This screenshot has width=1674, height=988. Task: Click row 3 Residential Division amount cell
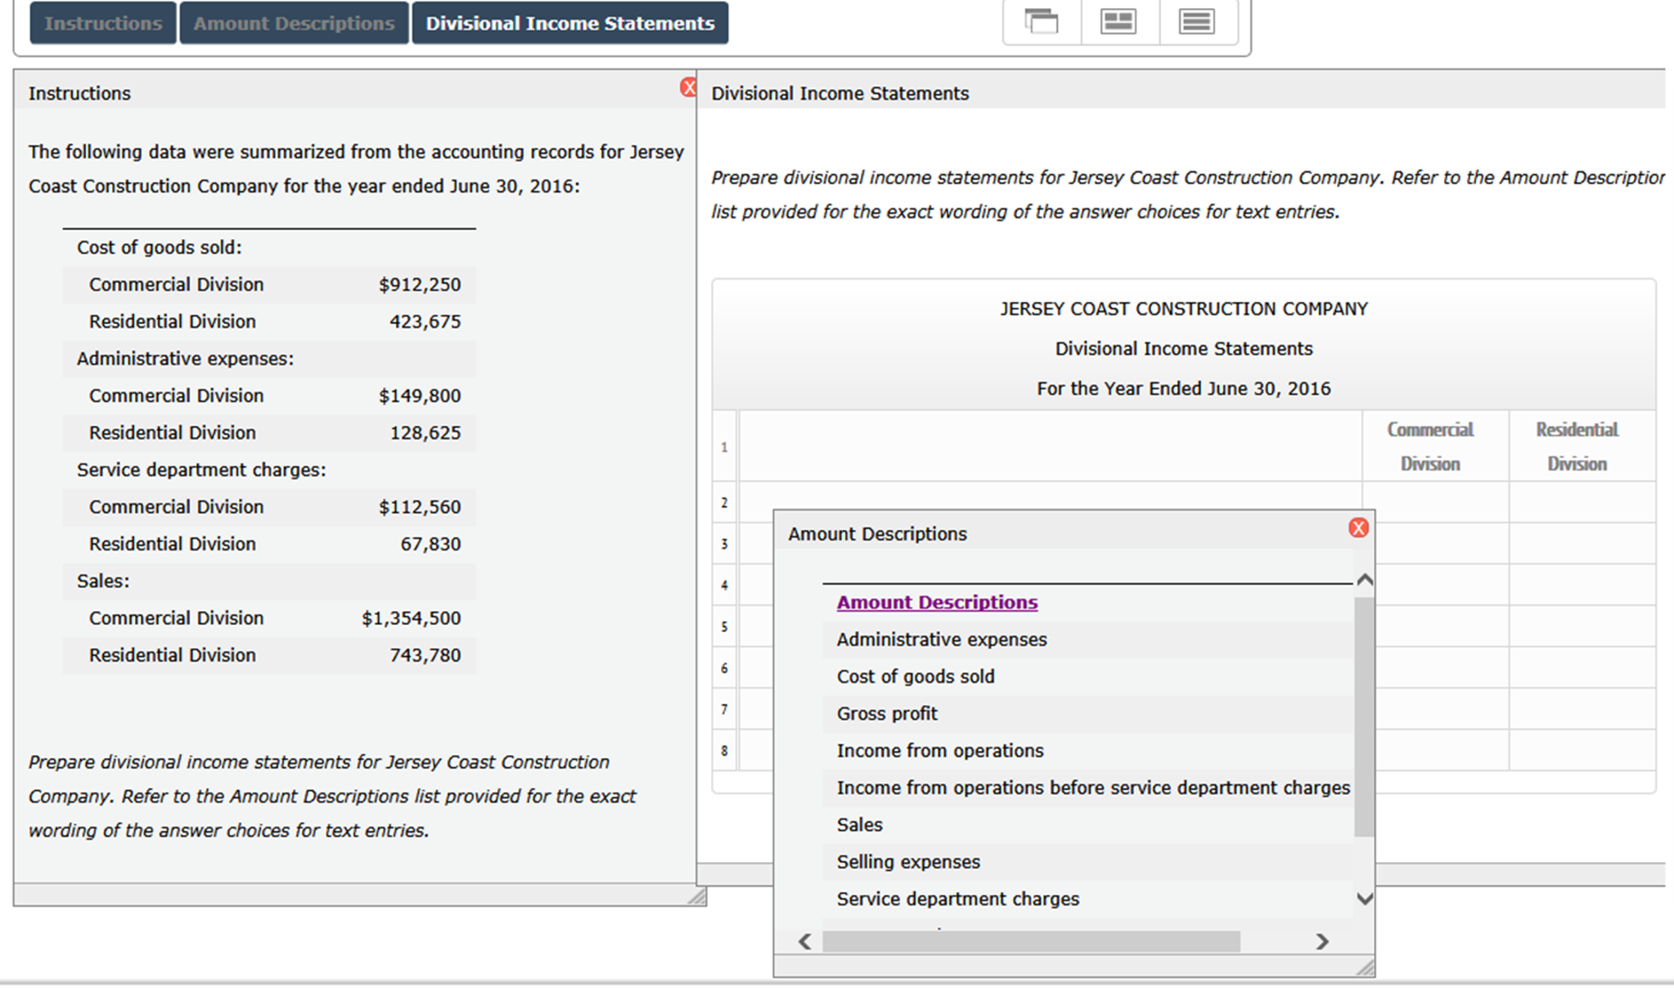pyautogui.click(x=1582, y=543)
